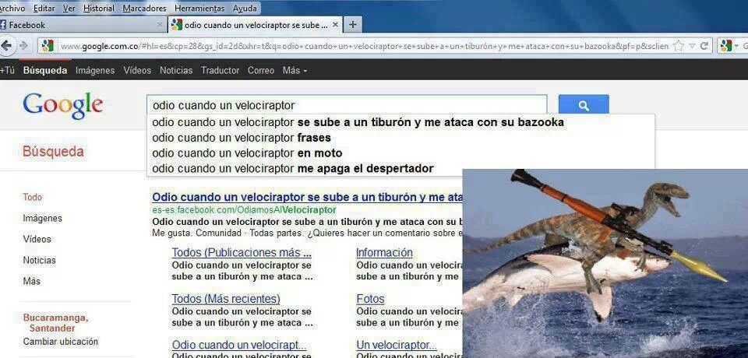
Task: Open Imágenes in the left sidebar
Action: 42,219
